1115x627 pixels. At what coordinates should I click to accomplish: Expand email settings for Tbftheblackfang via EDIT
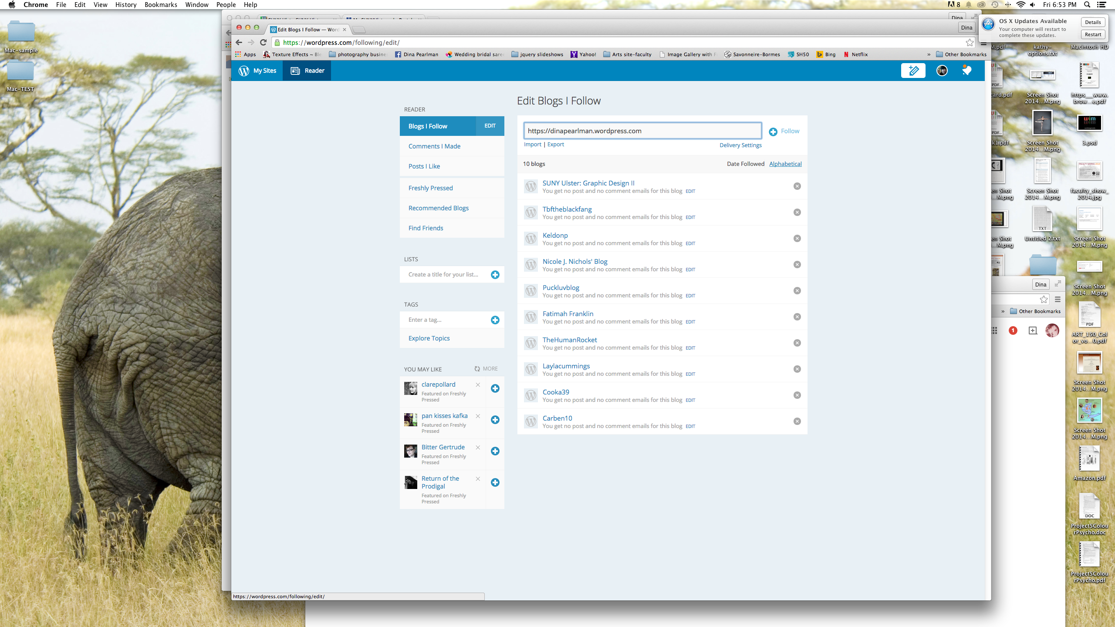[690, 217]
